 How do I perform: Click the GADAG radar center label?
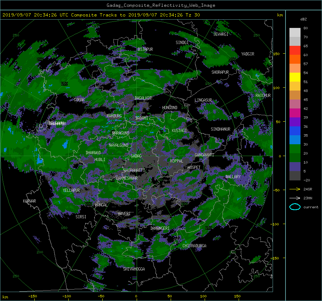pyautogui.click(x=136, y=156)
